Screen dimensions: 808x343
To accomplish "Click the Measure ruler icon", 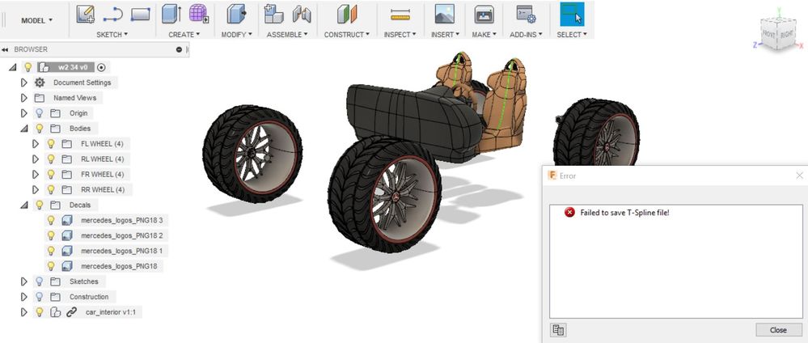I will coord(400,15).
